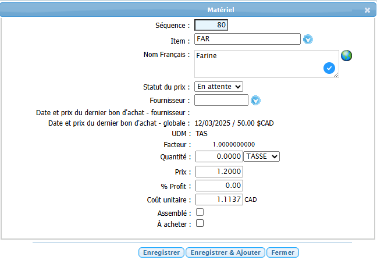This screenshot has height=260, width=377.
Task: Click the blue checkmark in Nom Français
Action: (329, 69)
